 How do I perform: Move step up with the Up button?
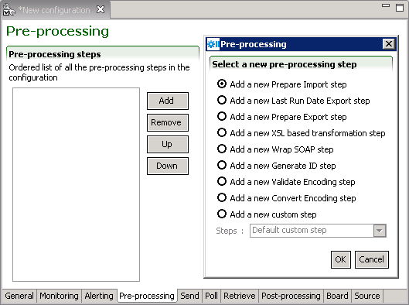coord(168,144)
